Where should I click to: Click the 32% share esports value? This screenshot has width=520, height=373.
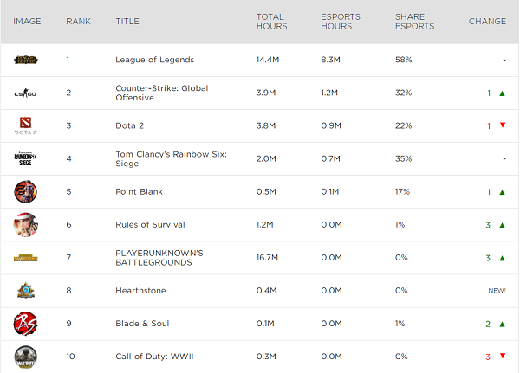pos(403,93)
